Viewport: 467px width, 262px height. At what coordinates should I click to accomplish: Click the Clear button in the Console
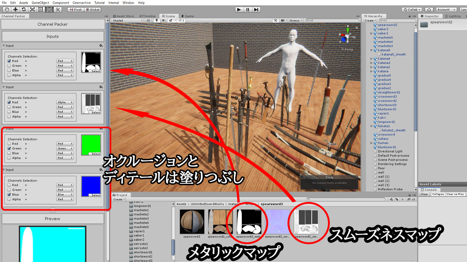tap(424, 194)
